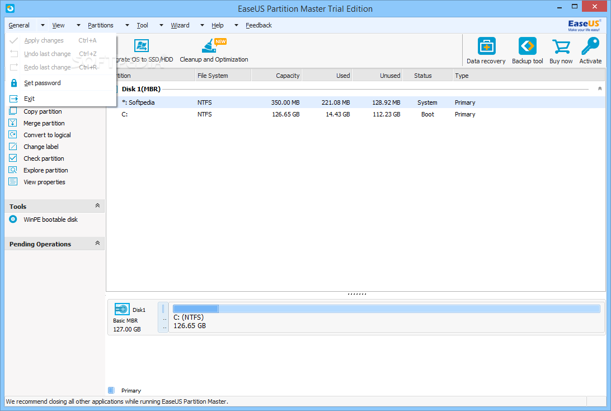Click Copy partition in sidebar
Image resolution: width=611 pixels, height=411 pixels.
[x=43, y=111]
